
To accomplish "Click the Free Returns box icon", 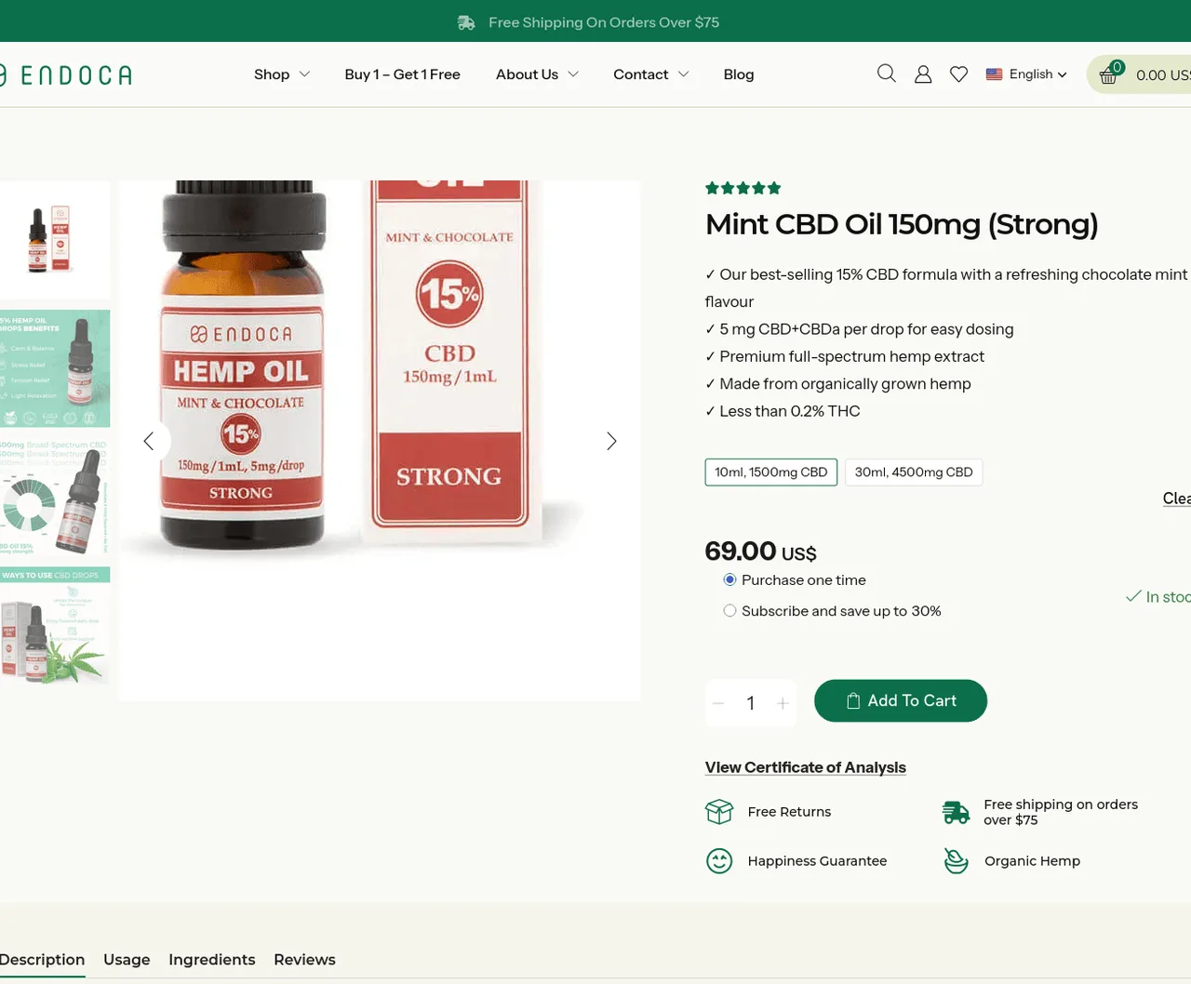I will (719, 812).
